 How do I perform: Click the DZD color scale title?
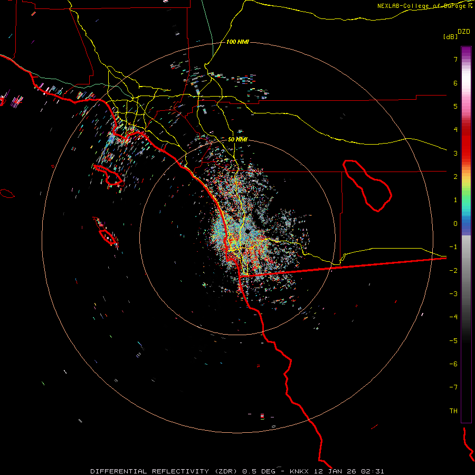click(x=463, y=32)
